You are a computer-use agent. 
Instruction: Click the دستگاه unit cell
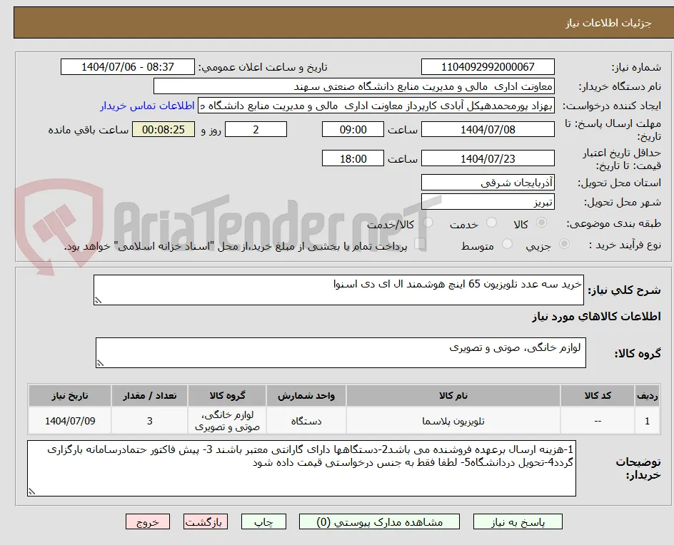(306, 421)
